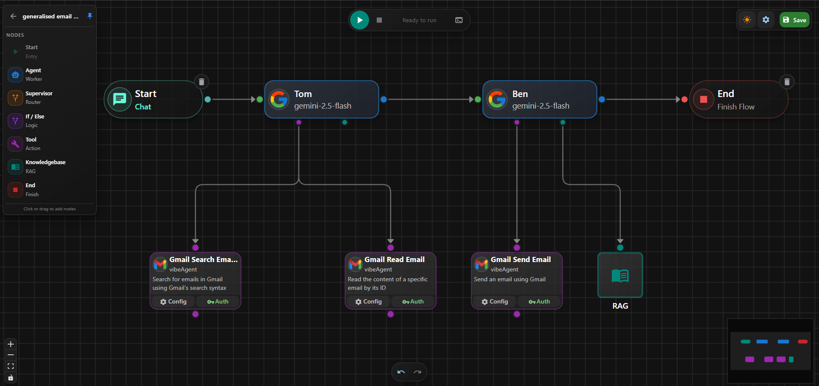Click the Google logo on Ben node
This screenshot has height=386, width=819.
[497, 100]
